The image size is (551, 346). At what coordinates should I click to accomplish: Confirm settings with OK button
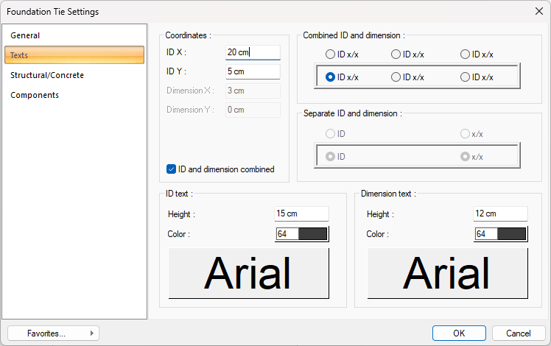459,333
